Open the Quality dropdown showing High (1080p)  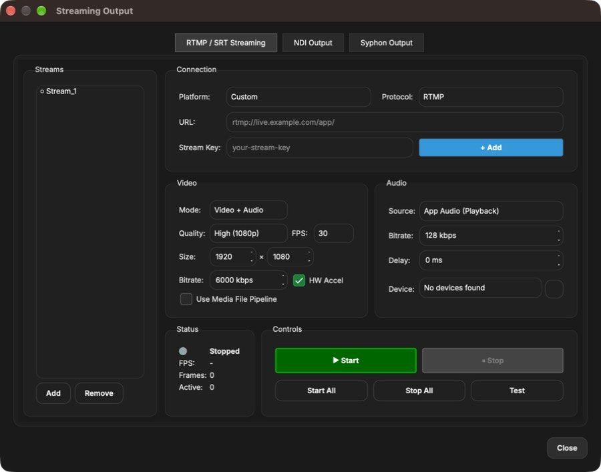point(248,233)
